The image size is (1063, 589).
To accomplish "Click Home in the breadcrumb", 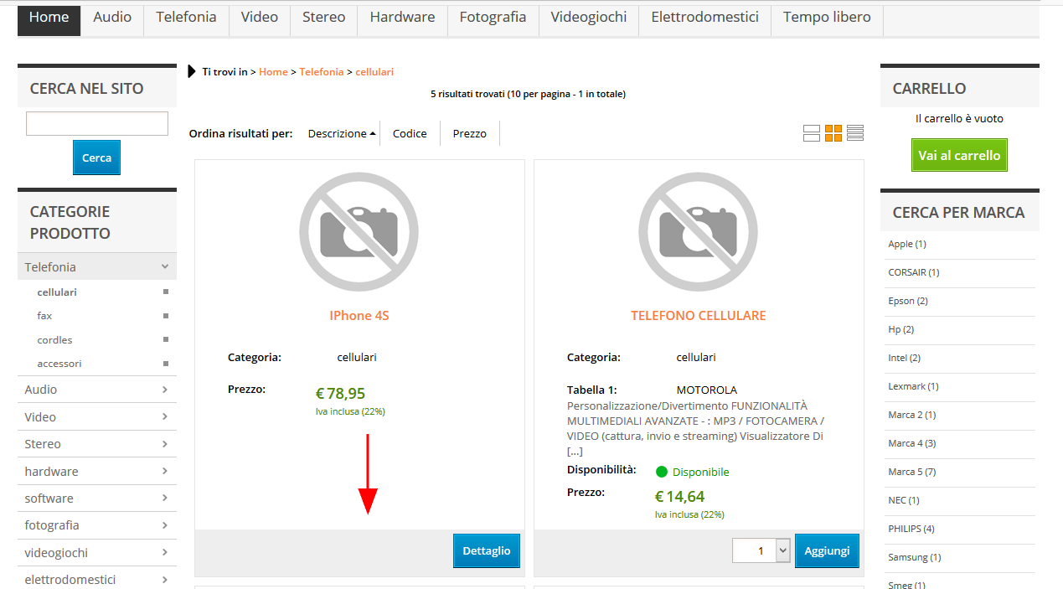I will [x=273, y=72].
